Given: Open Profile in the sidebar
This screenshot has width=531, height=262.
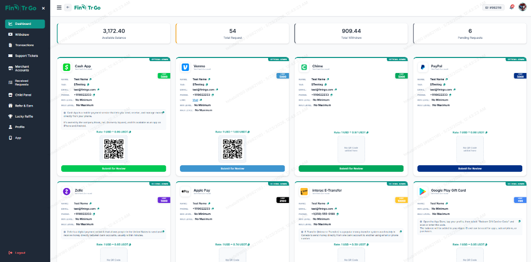Looking at the screenshot, I should point(25,127).
